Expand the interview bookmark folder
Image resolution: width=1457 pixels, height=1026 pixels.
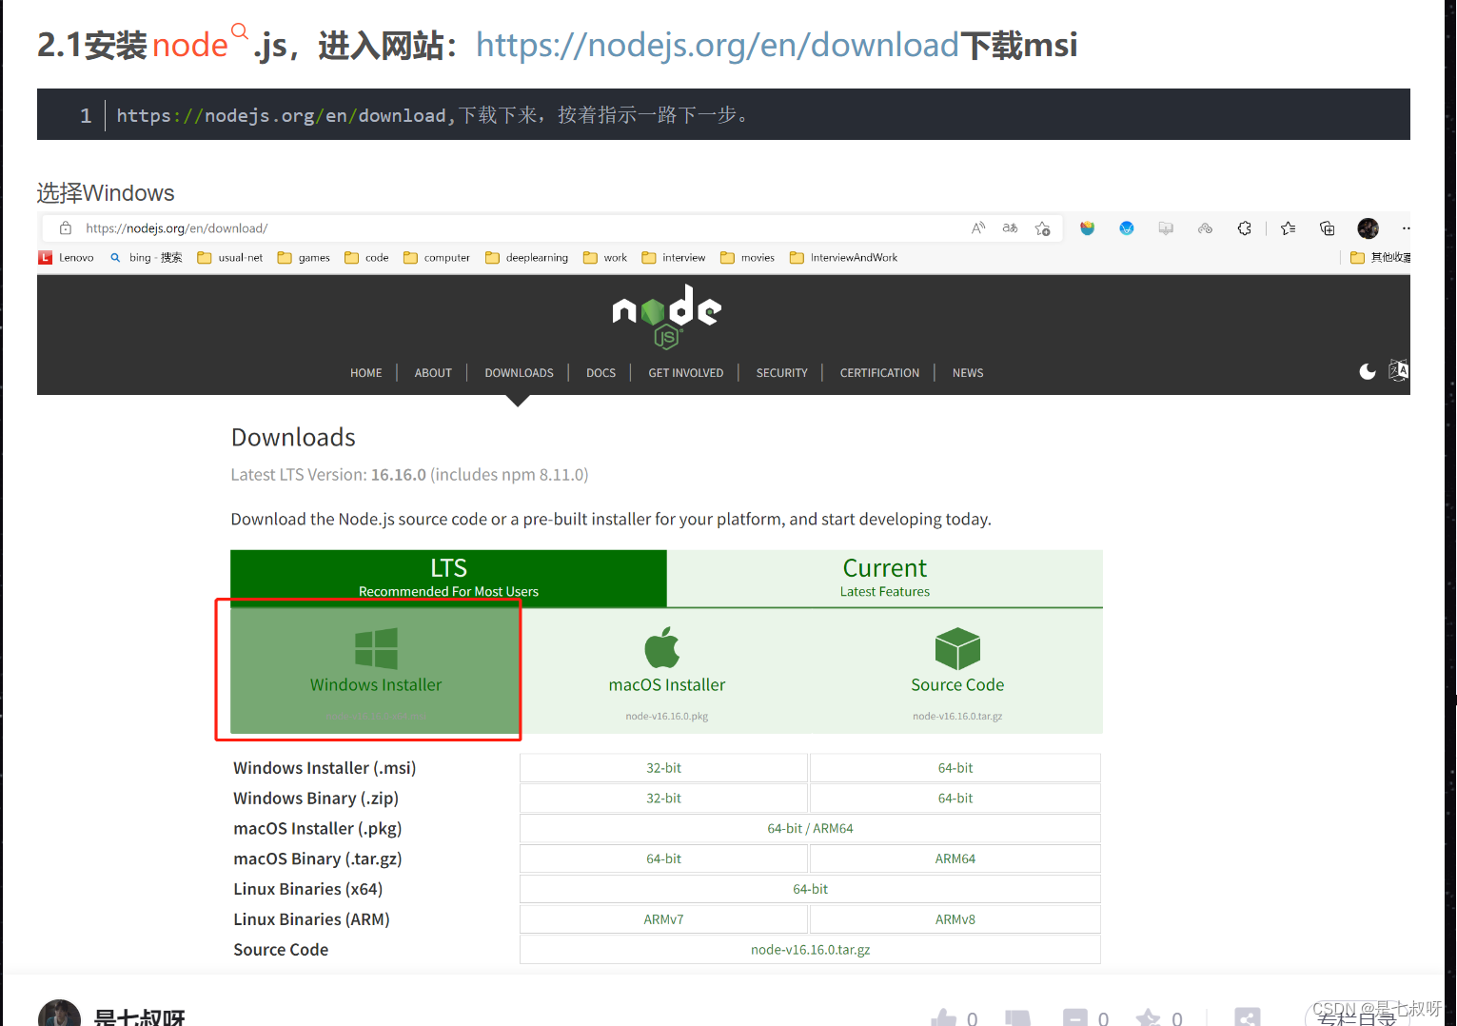click(674, 258)
